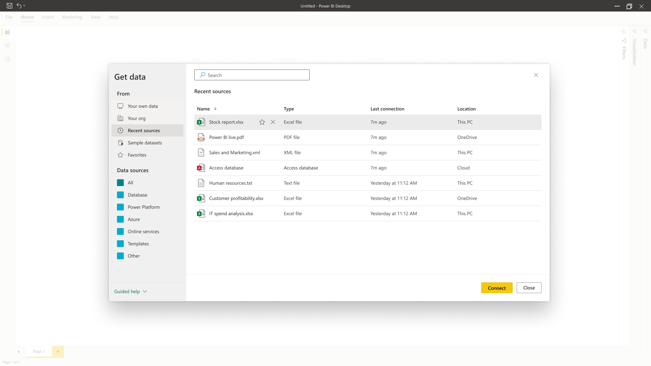Select the Access database source row
This screenshot has height=366, width=651.
pyautogui.click(x=226, y=168)
